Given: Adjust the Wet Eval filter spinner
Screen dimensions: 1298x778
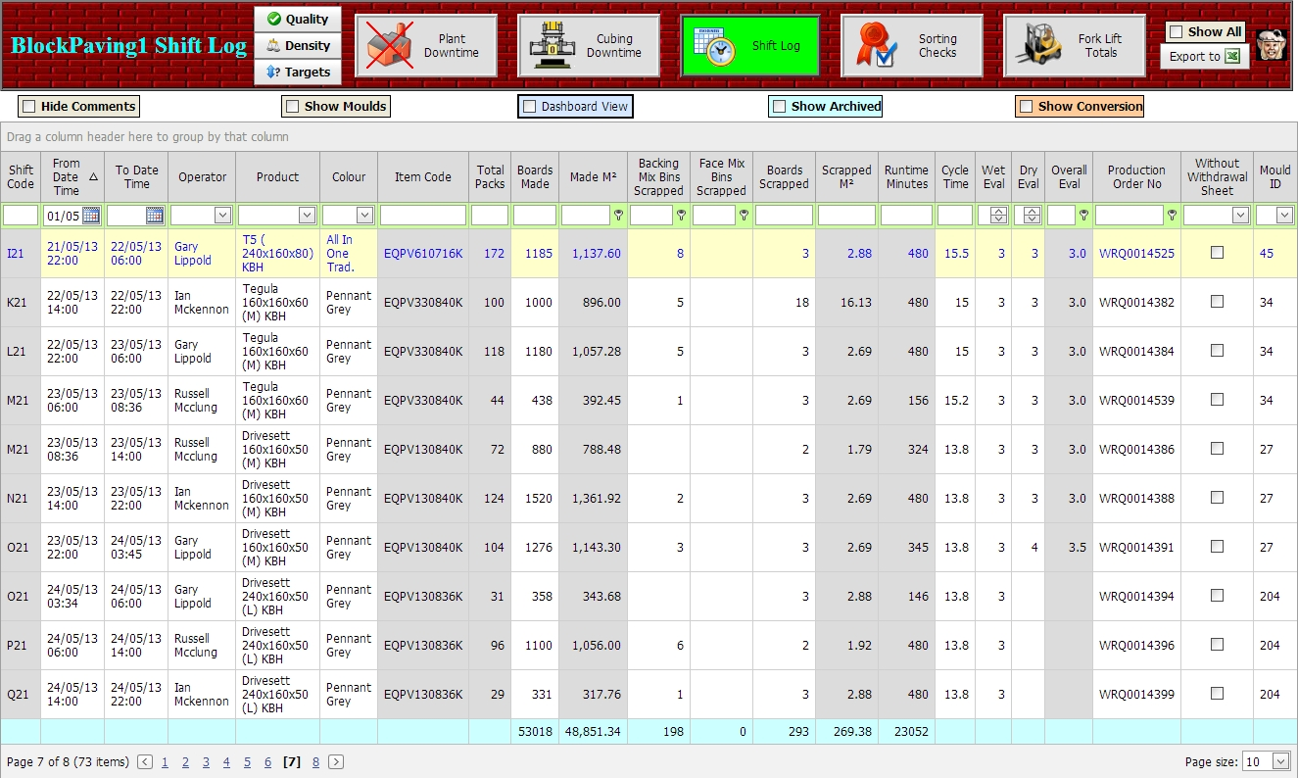Looking at the screenshot, I should [x=998, y=215].
